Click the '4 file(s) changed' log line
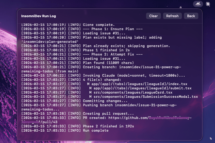Image resolution: width=215 pixels, height=143 pixels. pyautogui.click(x=102, y=80)
